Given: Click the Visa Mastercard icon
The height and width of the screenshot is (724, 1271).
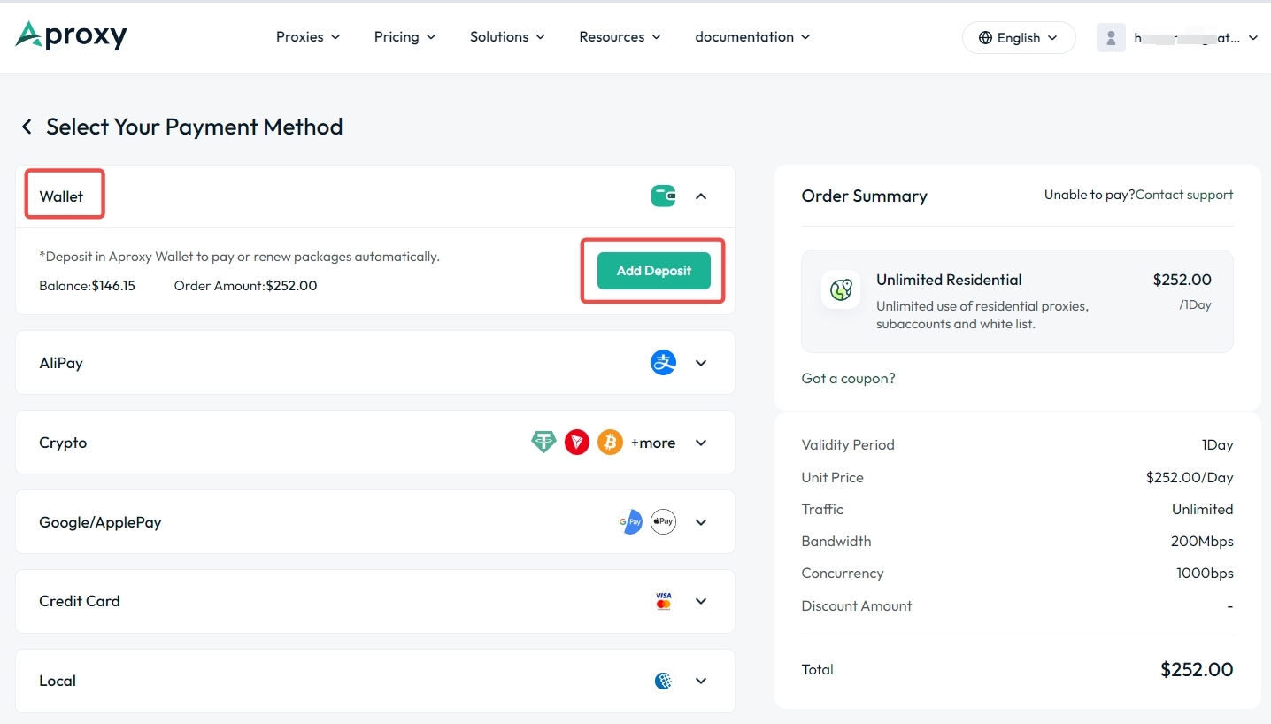Looking at the screenshot, I should (x=664, y=601).
